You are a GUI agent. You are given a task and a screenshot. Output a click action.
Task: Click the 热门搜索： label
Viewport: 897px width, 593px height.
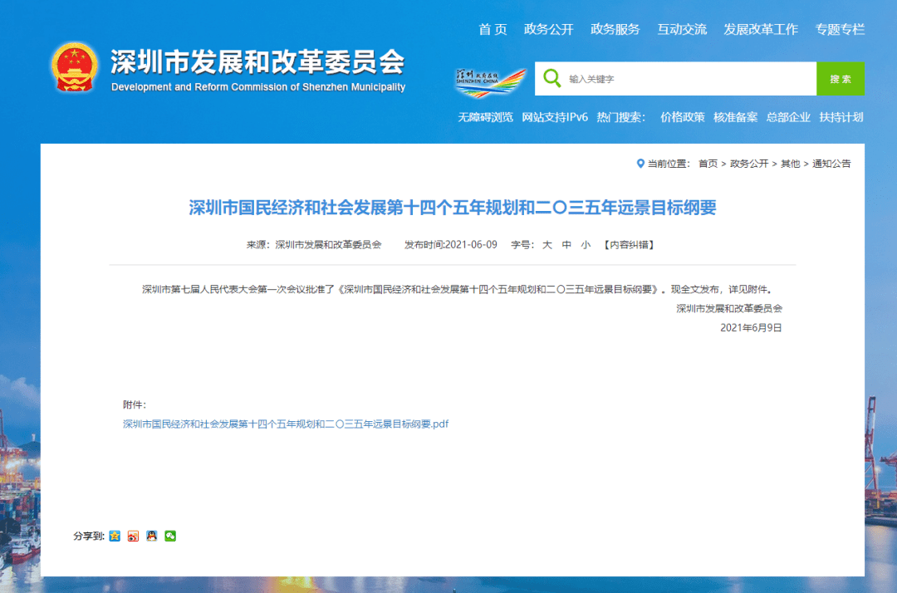click(621, 117)
